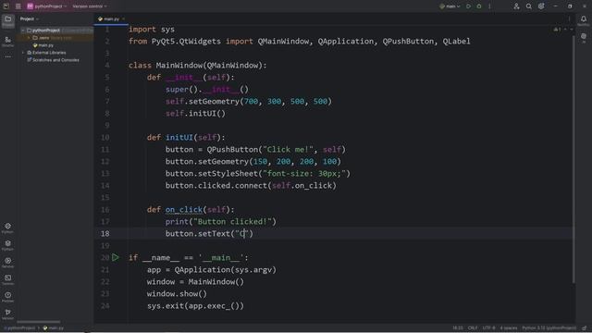
Task: Open the Services tool window
Action: tap(8, 263)
